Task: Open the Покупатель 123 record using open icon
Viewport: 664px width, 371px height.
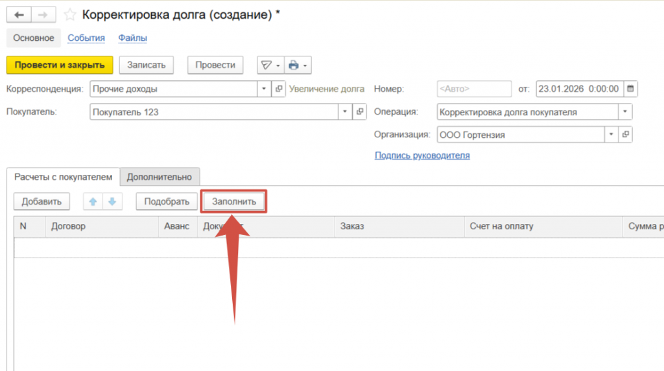Action: point(361,112)
